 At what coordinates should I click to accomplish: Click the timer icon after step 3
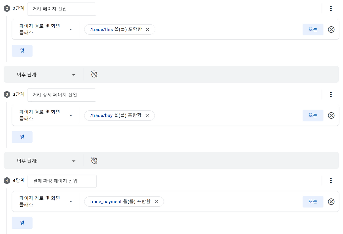tap(94, 160)
